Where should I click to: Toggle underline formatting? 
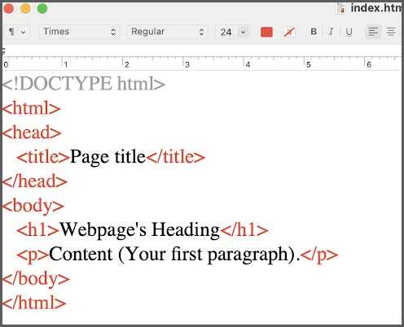pyautogui.click(x=349, y=32)
